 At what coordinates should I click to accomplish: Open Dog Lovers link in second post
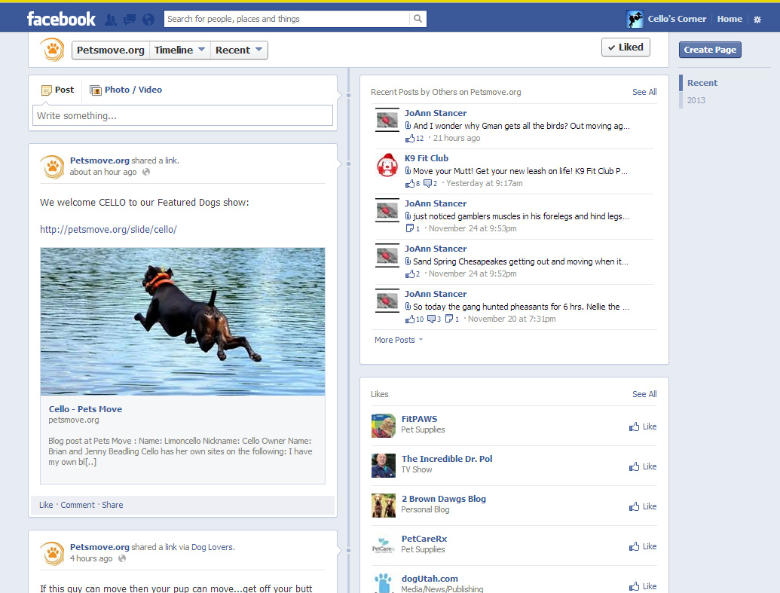point(213,547)
